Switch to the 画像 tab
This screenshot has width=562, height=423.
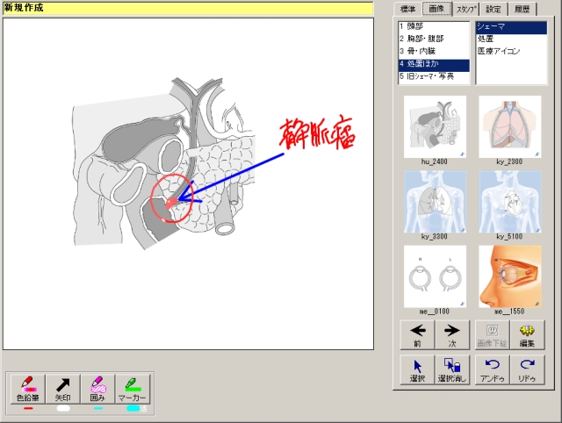(x=436, y=9)
